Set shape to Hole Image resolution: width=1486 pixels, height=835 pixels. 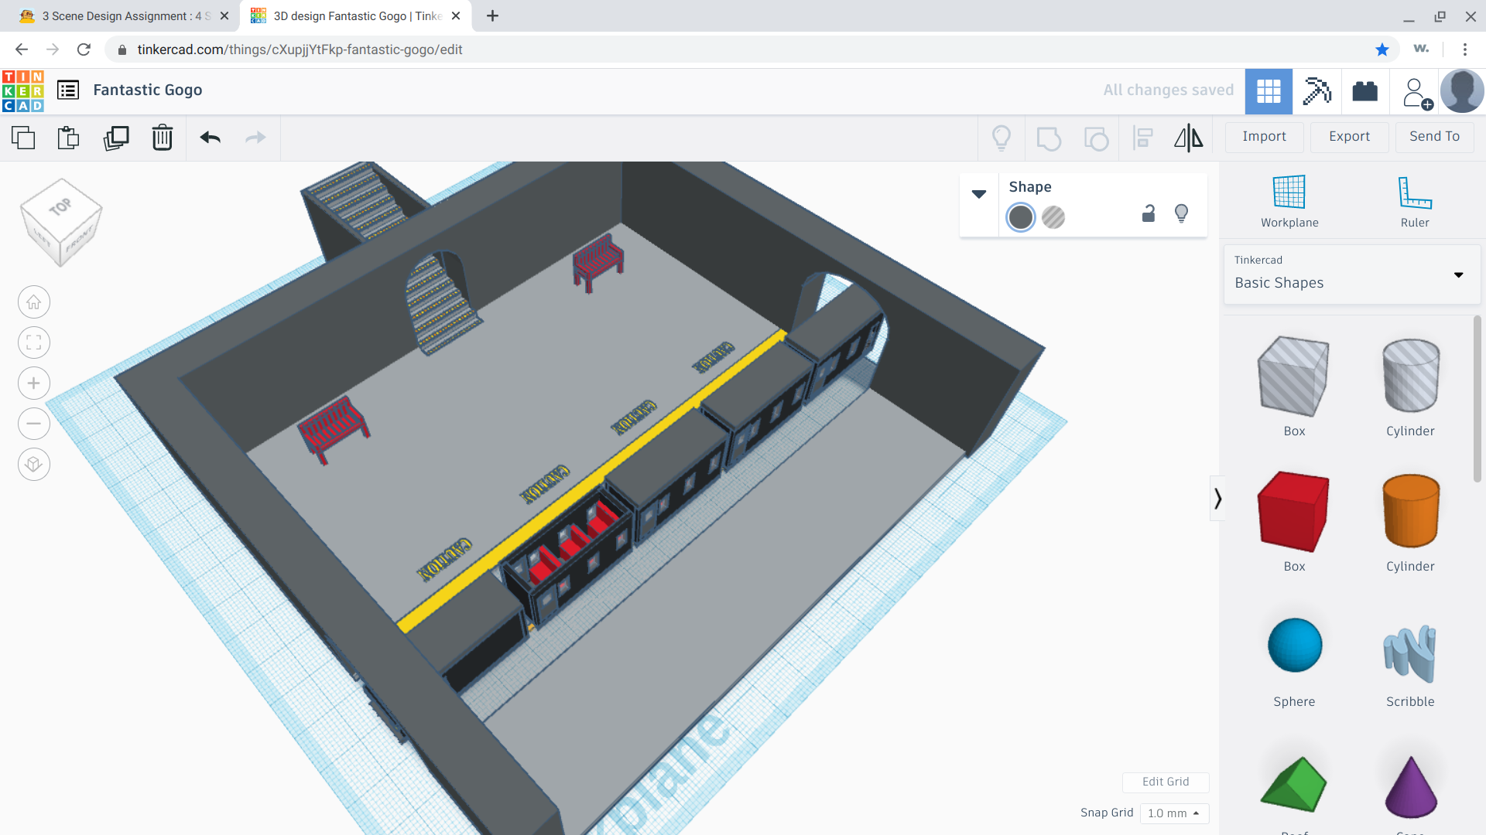[x=1053, y=217]
